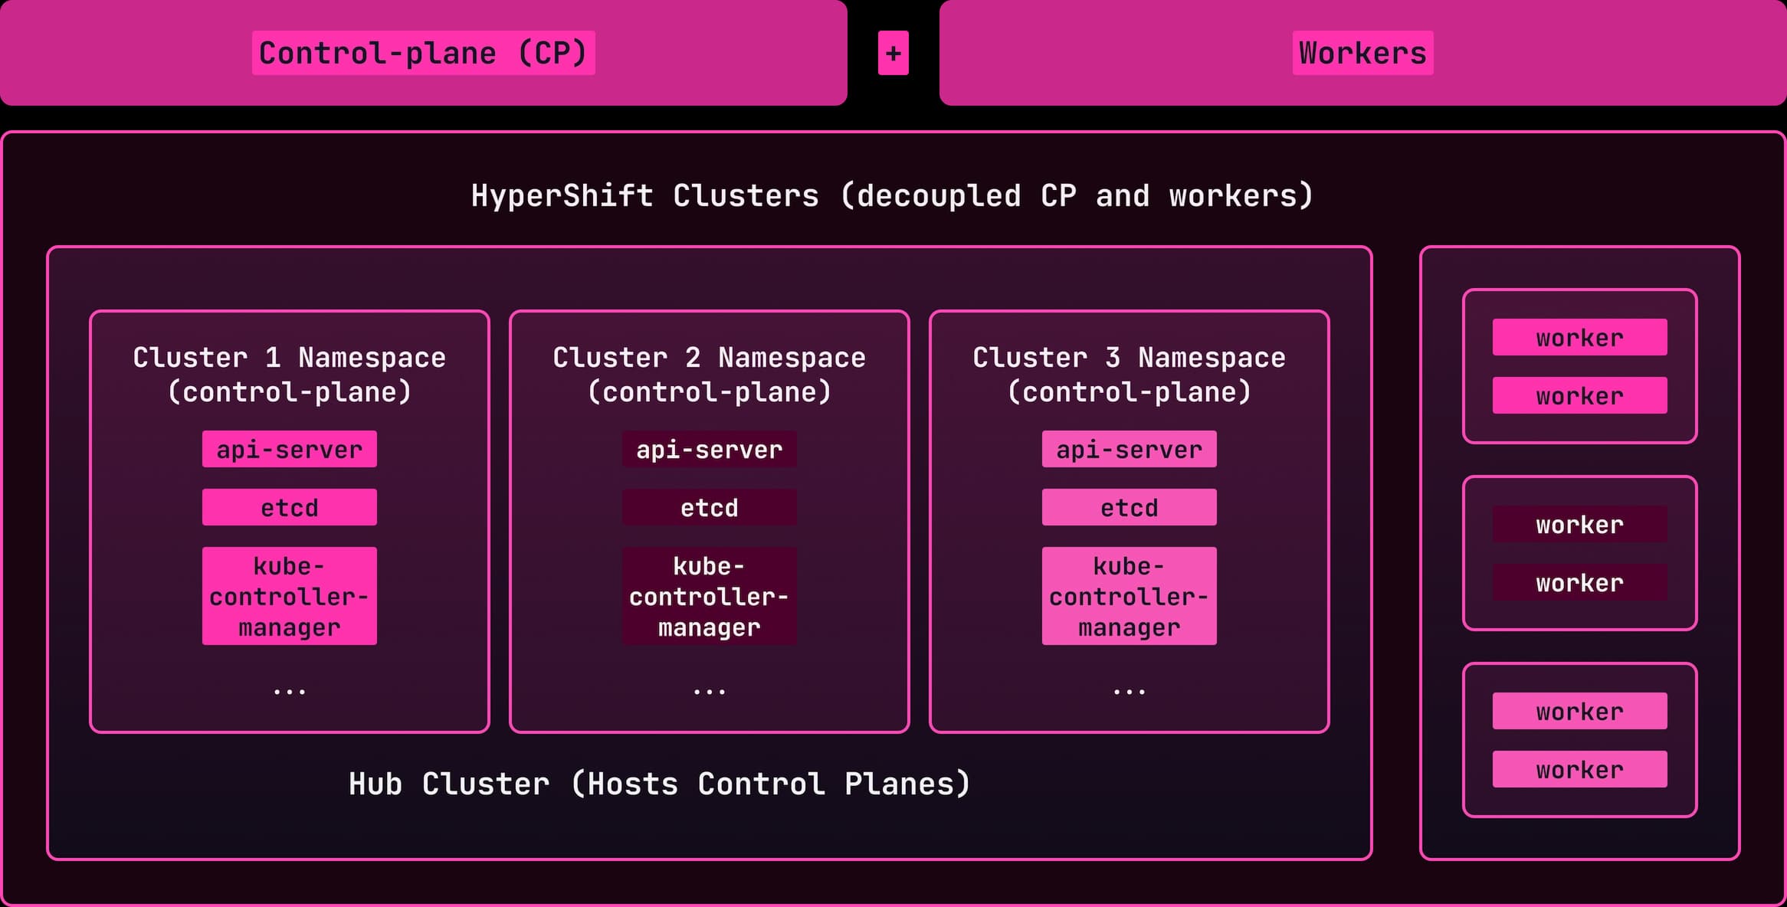Click the lower worker in top worker group

click(1580, 395)
